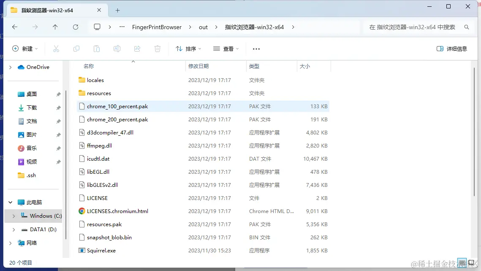This screenshot has width=481, height=271.
Task: Open a new tab with plus button
Action: pyautogui.click(x=117, y=11)
